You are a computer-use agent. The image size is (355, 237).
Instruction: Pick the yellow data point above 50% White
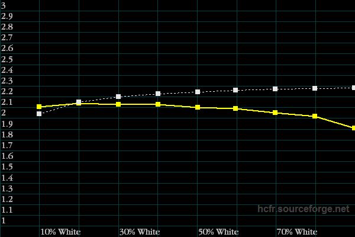(x=198, y=107)
